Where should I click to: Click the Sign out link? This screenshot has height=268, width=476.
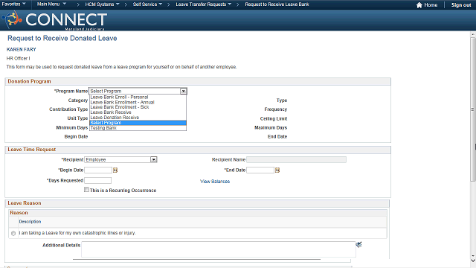point(461,5)
